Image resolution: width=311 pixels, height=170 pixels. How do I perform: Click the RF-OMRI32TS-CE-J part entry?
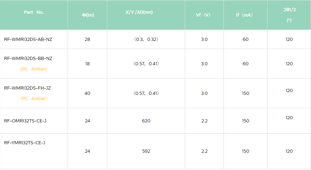pos(25,121)
